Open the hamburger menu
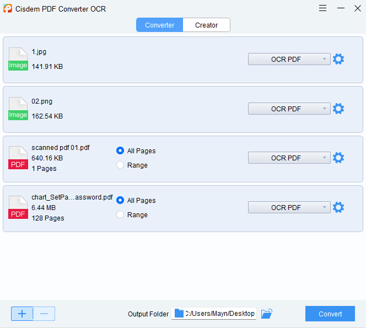The image size is (366, 328). 322,8
